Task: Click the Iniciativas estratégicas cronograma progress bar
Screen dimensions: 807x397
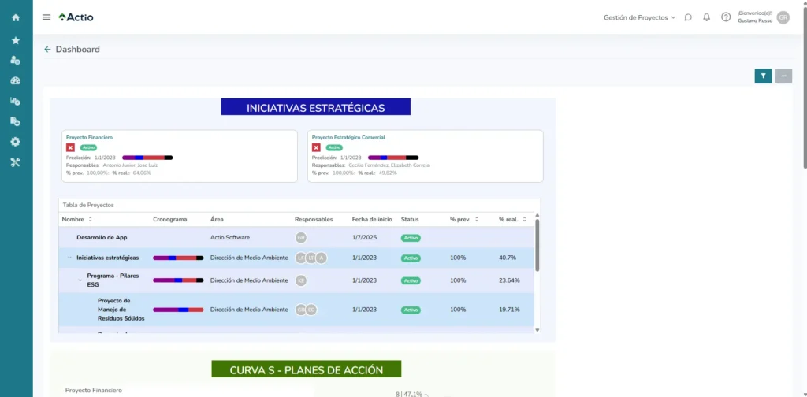Action: pos(178,258)
